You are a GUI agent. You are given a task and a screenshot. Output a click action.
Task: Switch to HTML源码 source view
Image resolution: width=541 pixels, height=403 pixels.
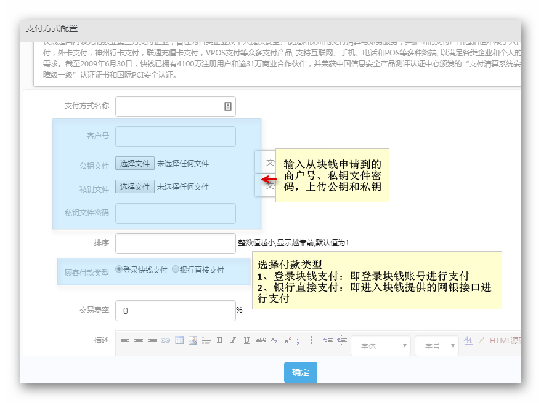coord(505,340)
